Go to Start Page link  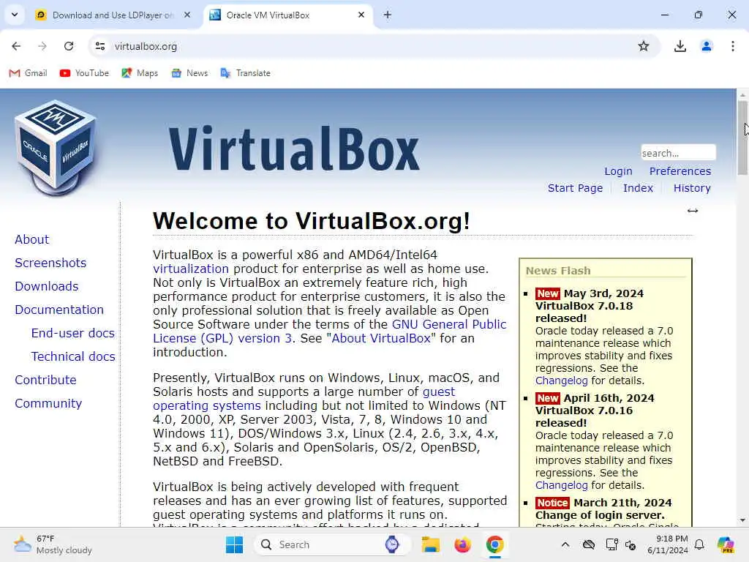click(x=575, y=188)
